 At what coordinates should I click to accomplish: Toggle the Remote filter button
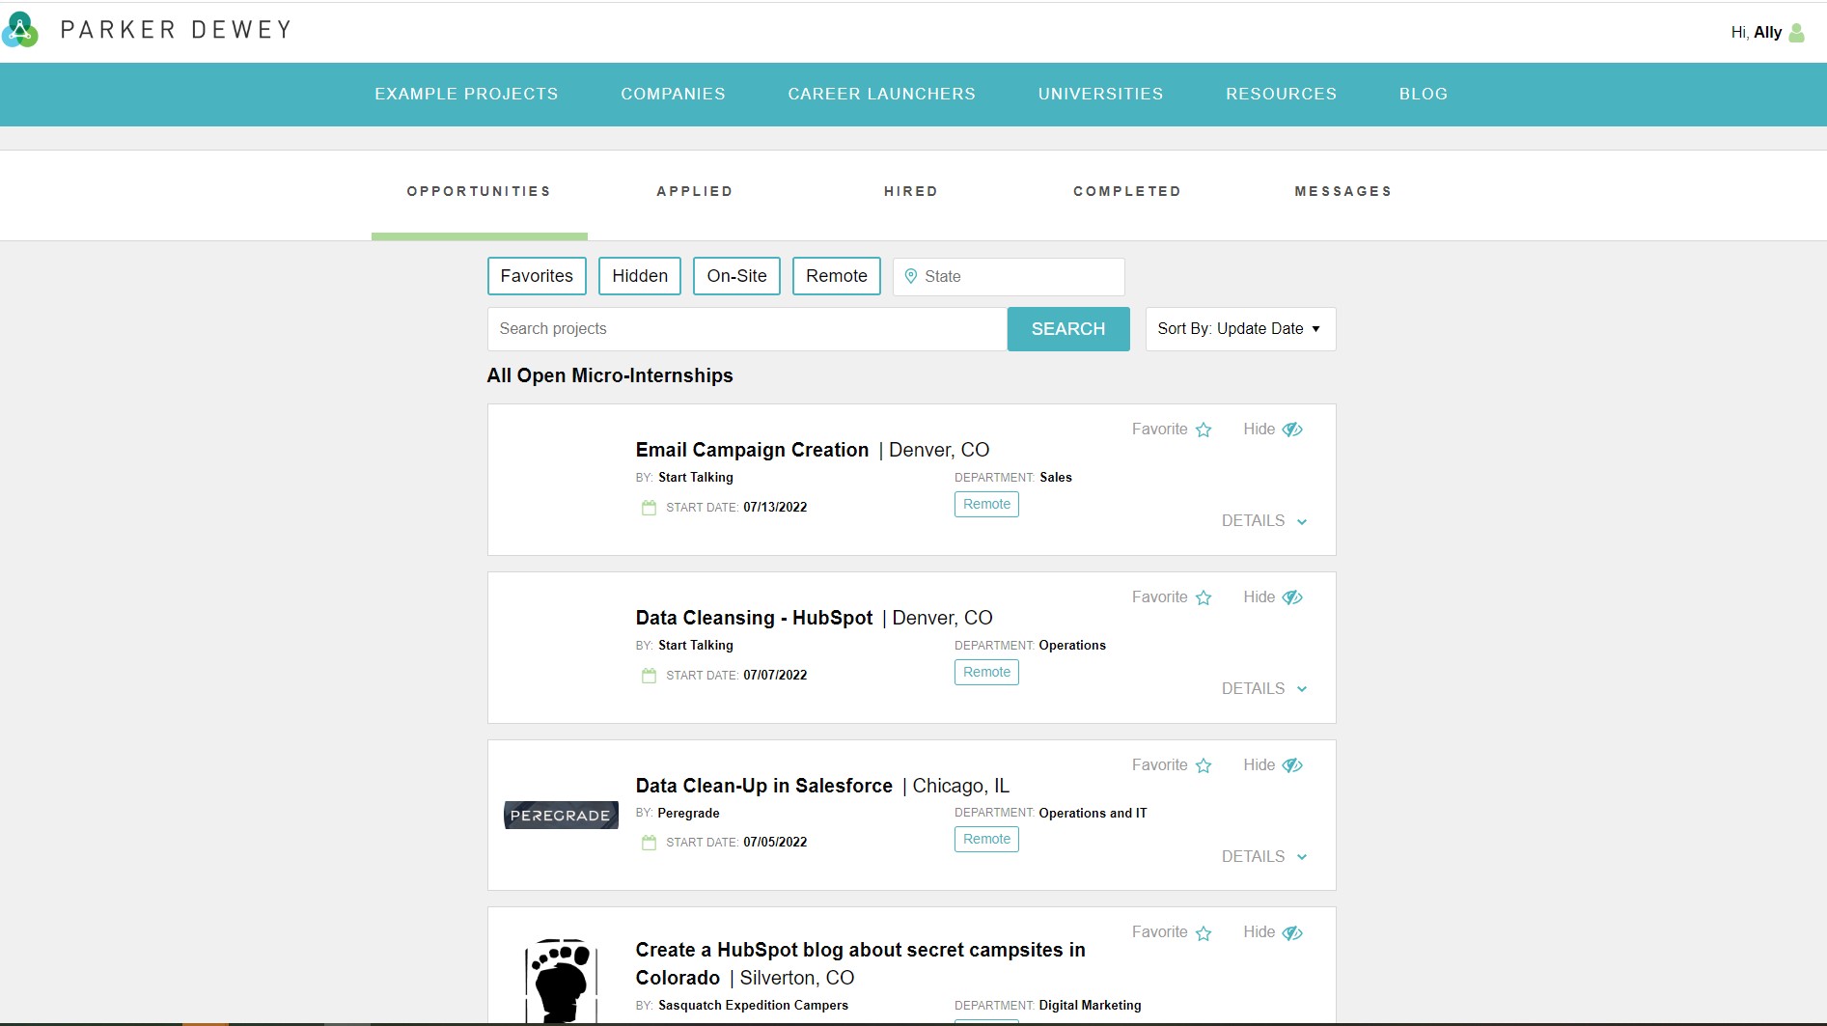(837, 276)
